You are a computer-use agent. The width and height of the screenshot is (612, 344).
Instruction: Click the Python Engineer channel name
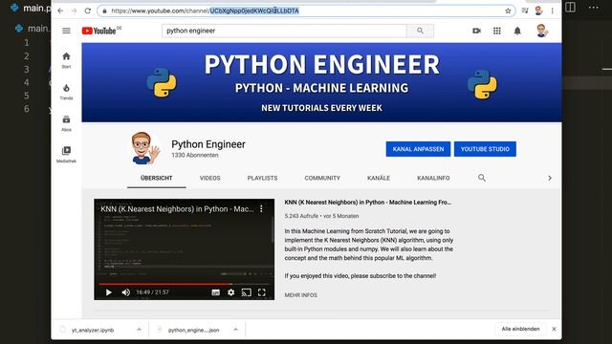click(x=208, y=144)
